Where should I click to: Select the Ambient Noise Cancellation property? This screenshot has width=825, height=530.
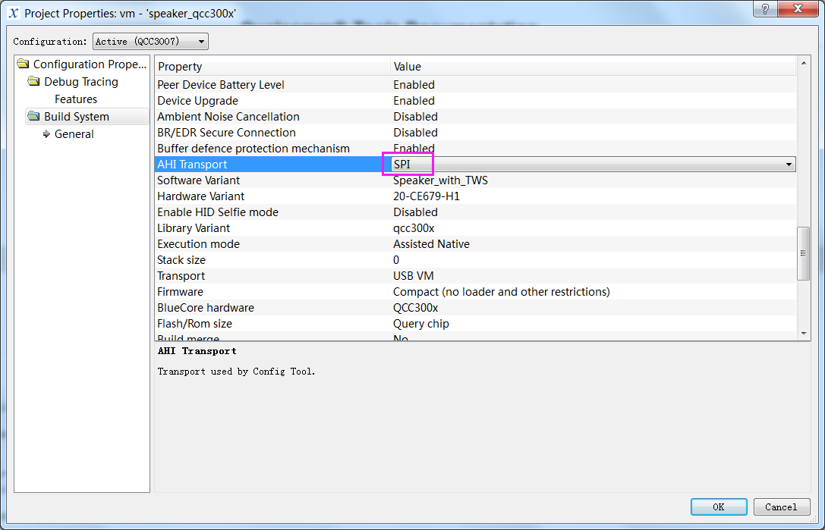(x=476, y=116)
